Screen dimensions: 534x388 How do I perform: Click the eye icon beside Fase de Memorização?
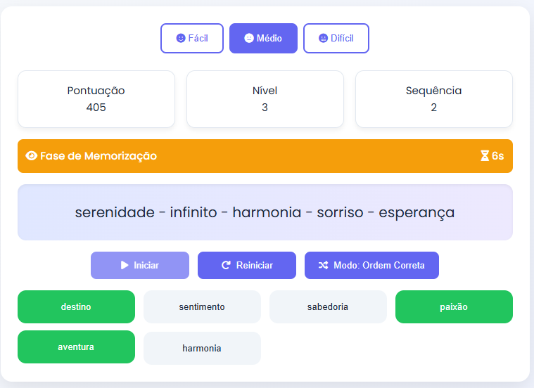click(x=31, y=156)
